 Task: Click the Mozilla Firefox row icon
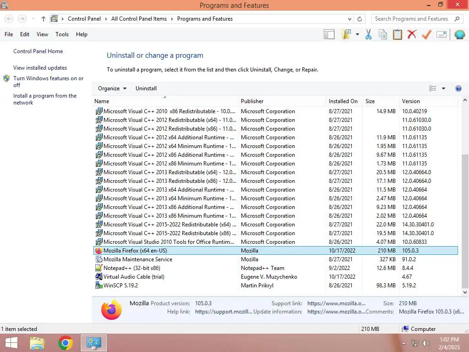pyautogui.click(x=98, y=251)
